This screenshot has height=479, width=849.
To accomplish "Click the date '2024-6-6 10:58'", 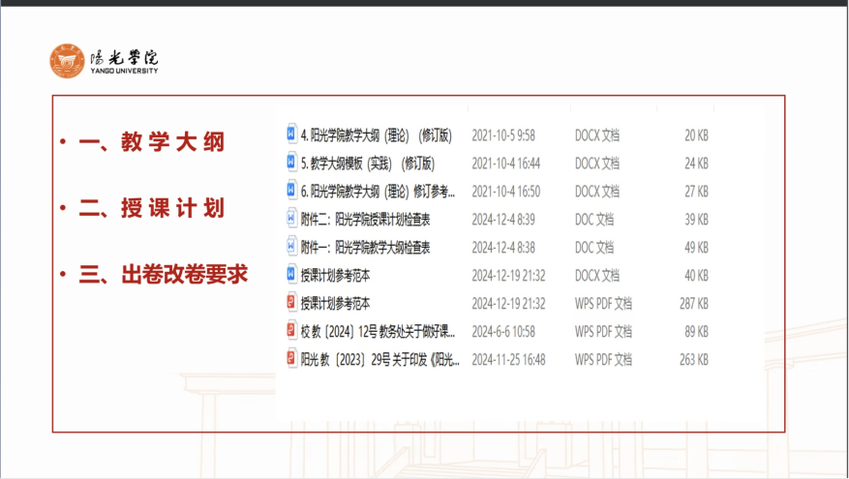I will point(503,332).
